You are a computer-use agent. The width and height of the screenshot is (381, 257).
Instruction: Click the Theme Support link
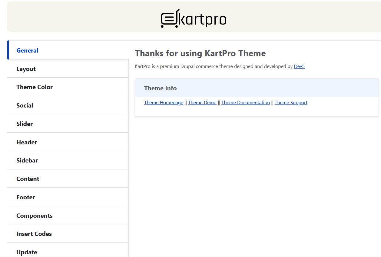tap(291, 103)
